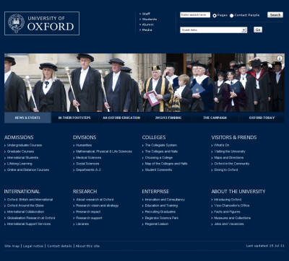
Task: Switch to An Oxford Education tab
Action: click(121, 118)
